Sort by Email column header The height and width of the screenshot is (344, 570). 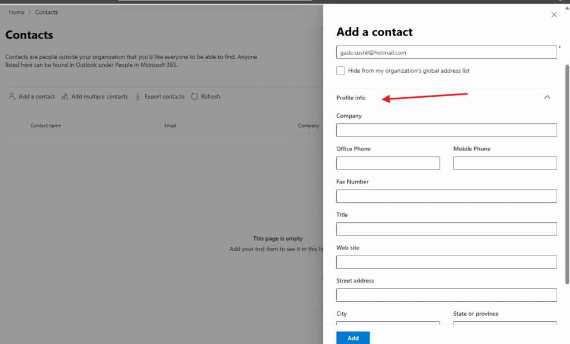click(x=170, y=126)
